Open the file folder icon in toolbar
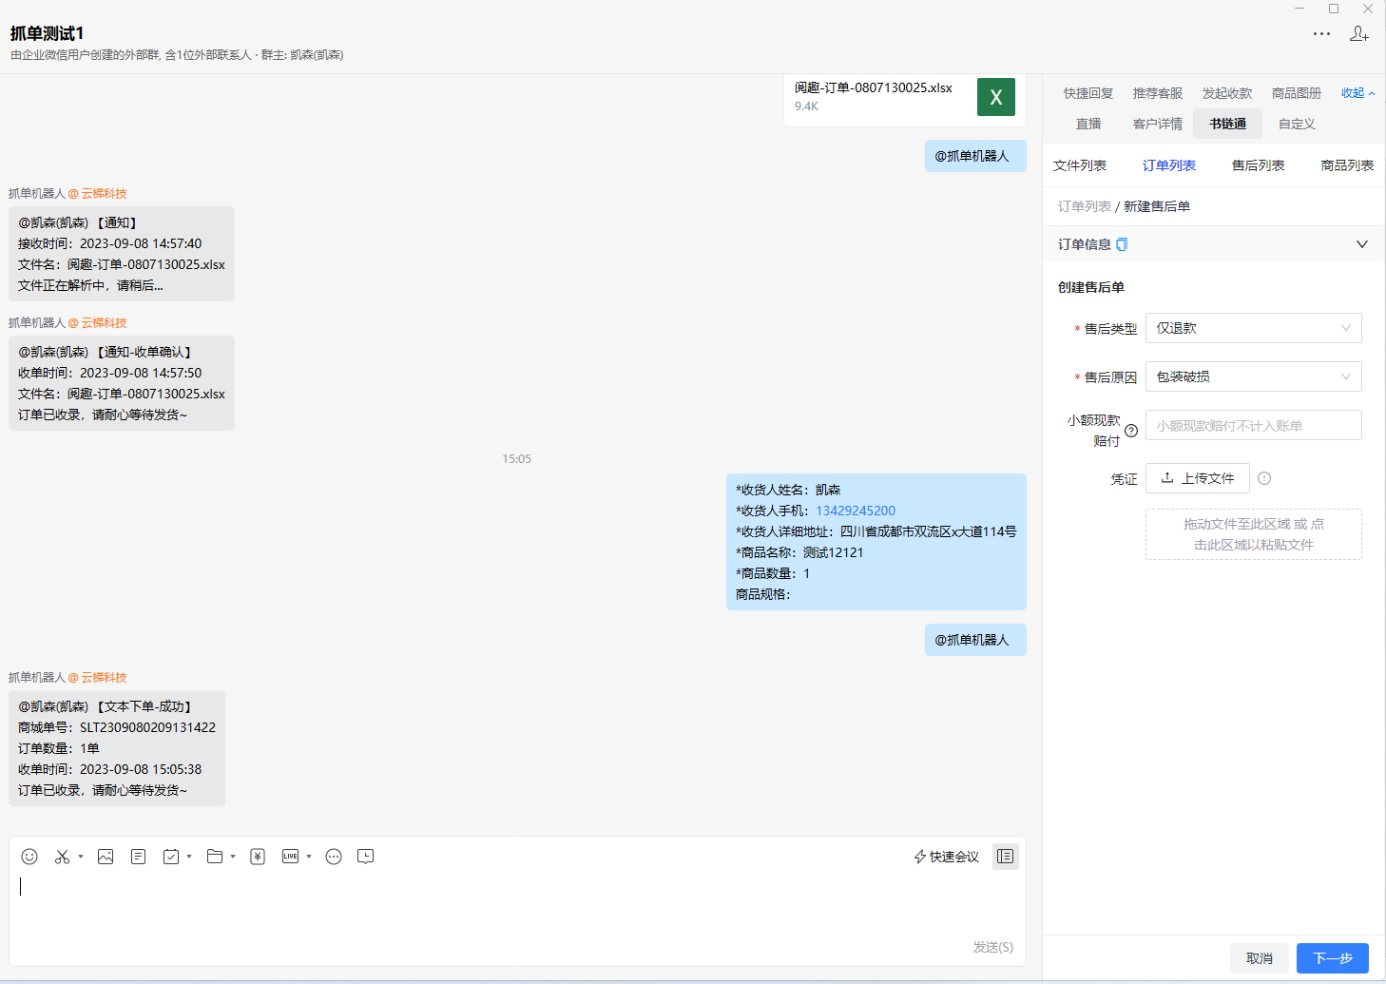The width and height of the screenshot is (1386, 984). [215, 857]
